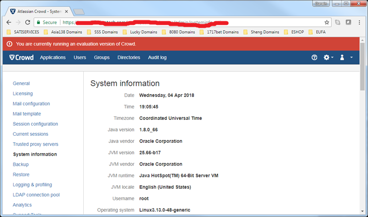Open Trusted proxy servers in sidebar
The height and width of the screenshot is (217, 368).
tap(36, 144)
